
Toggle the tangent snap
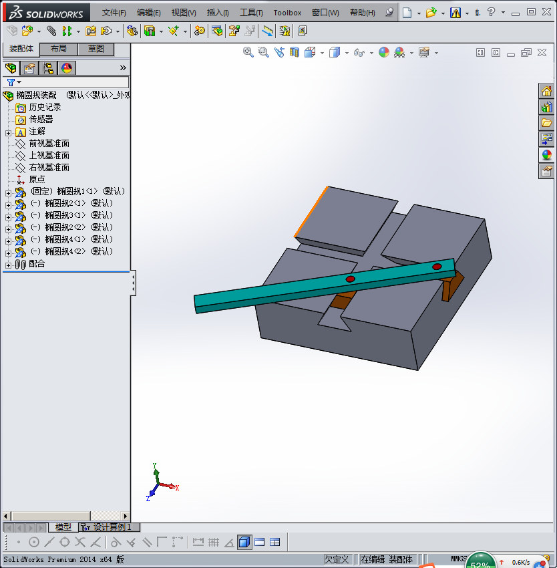pyautogui.click(x=116, y=542)
